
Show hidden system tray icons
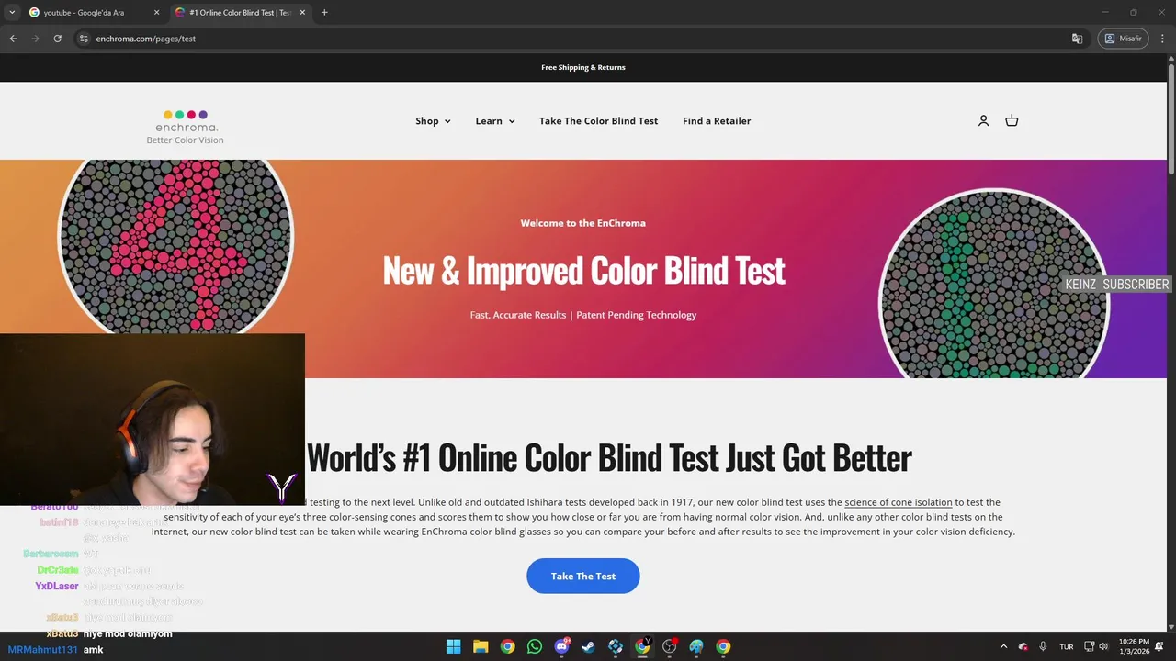[x=1003, y=646]
